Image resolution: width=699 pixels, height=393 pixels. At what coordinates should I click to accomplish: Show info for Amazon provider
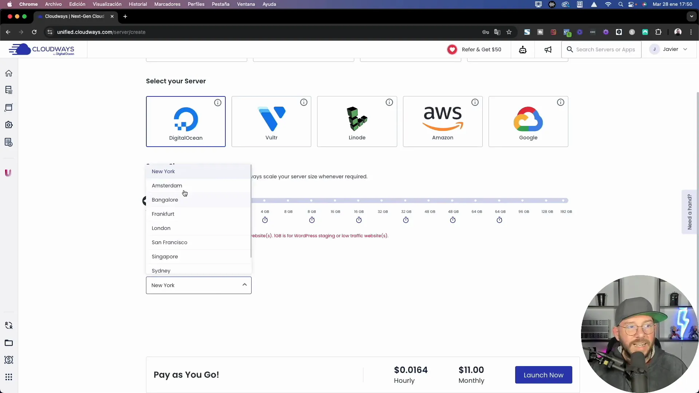475,103
